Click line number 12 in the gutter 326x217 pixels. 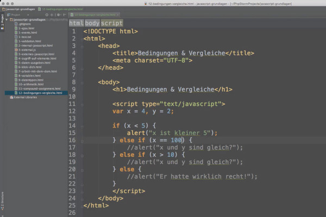[72, 111]
